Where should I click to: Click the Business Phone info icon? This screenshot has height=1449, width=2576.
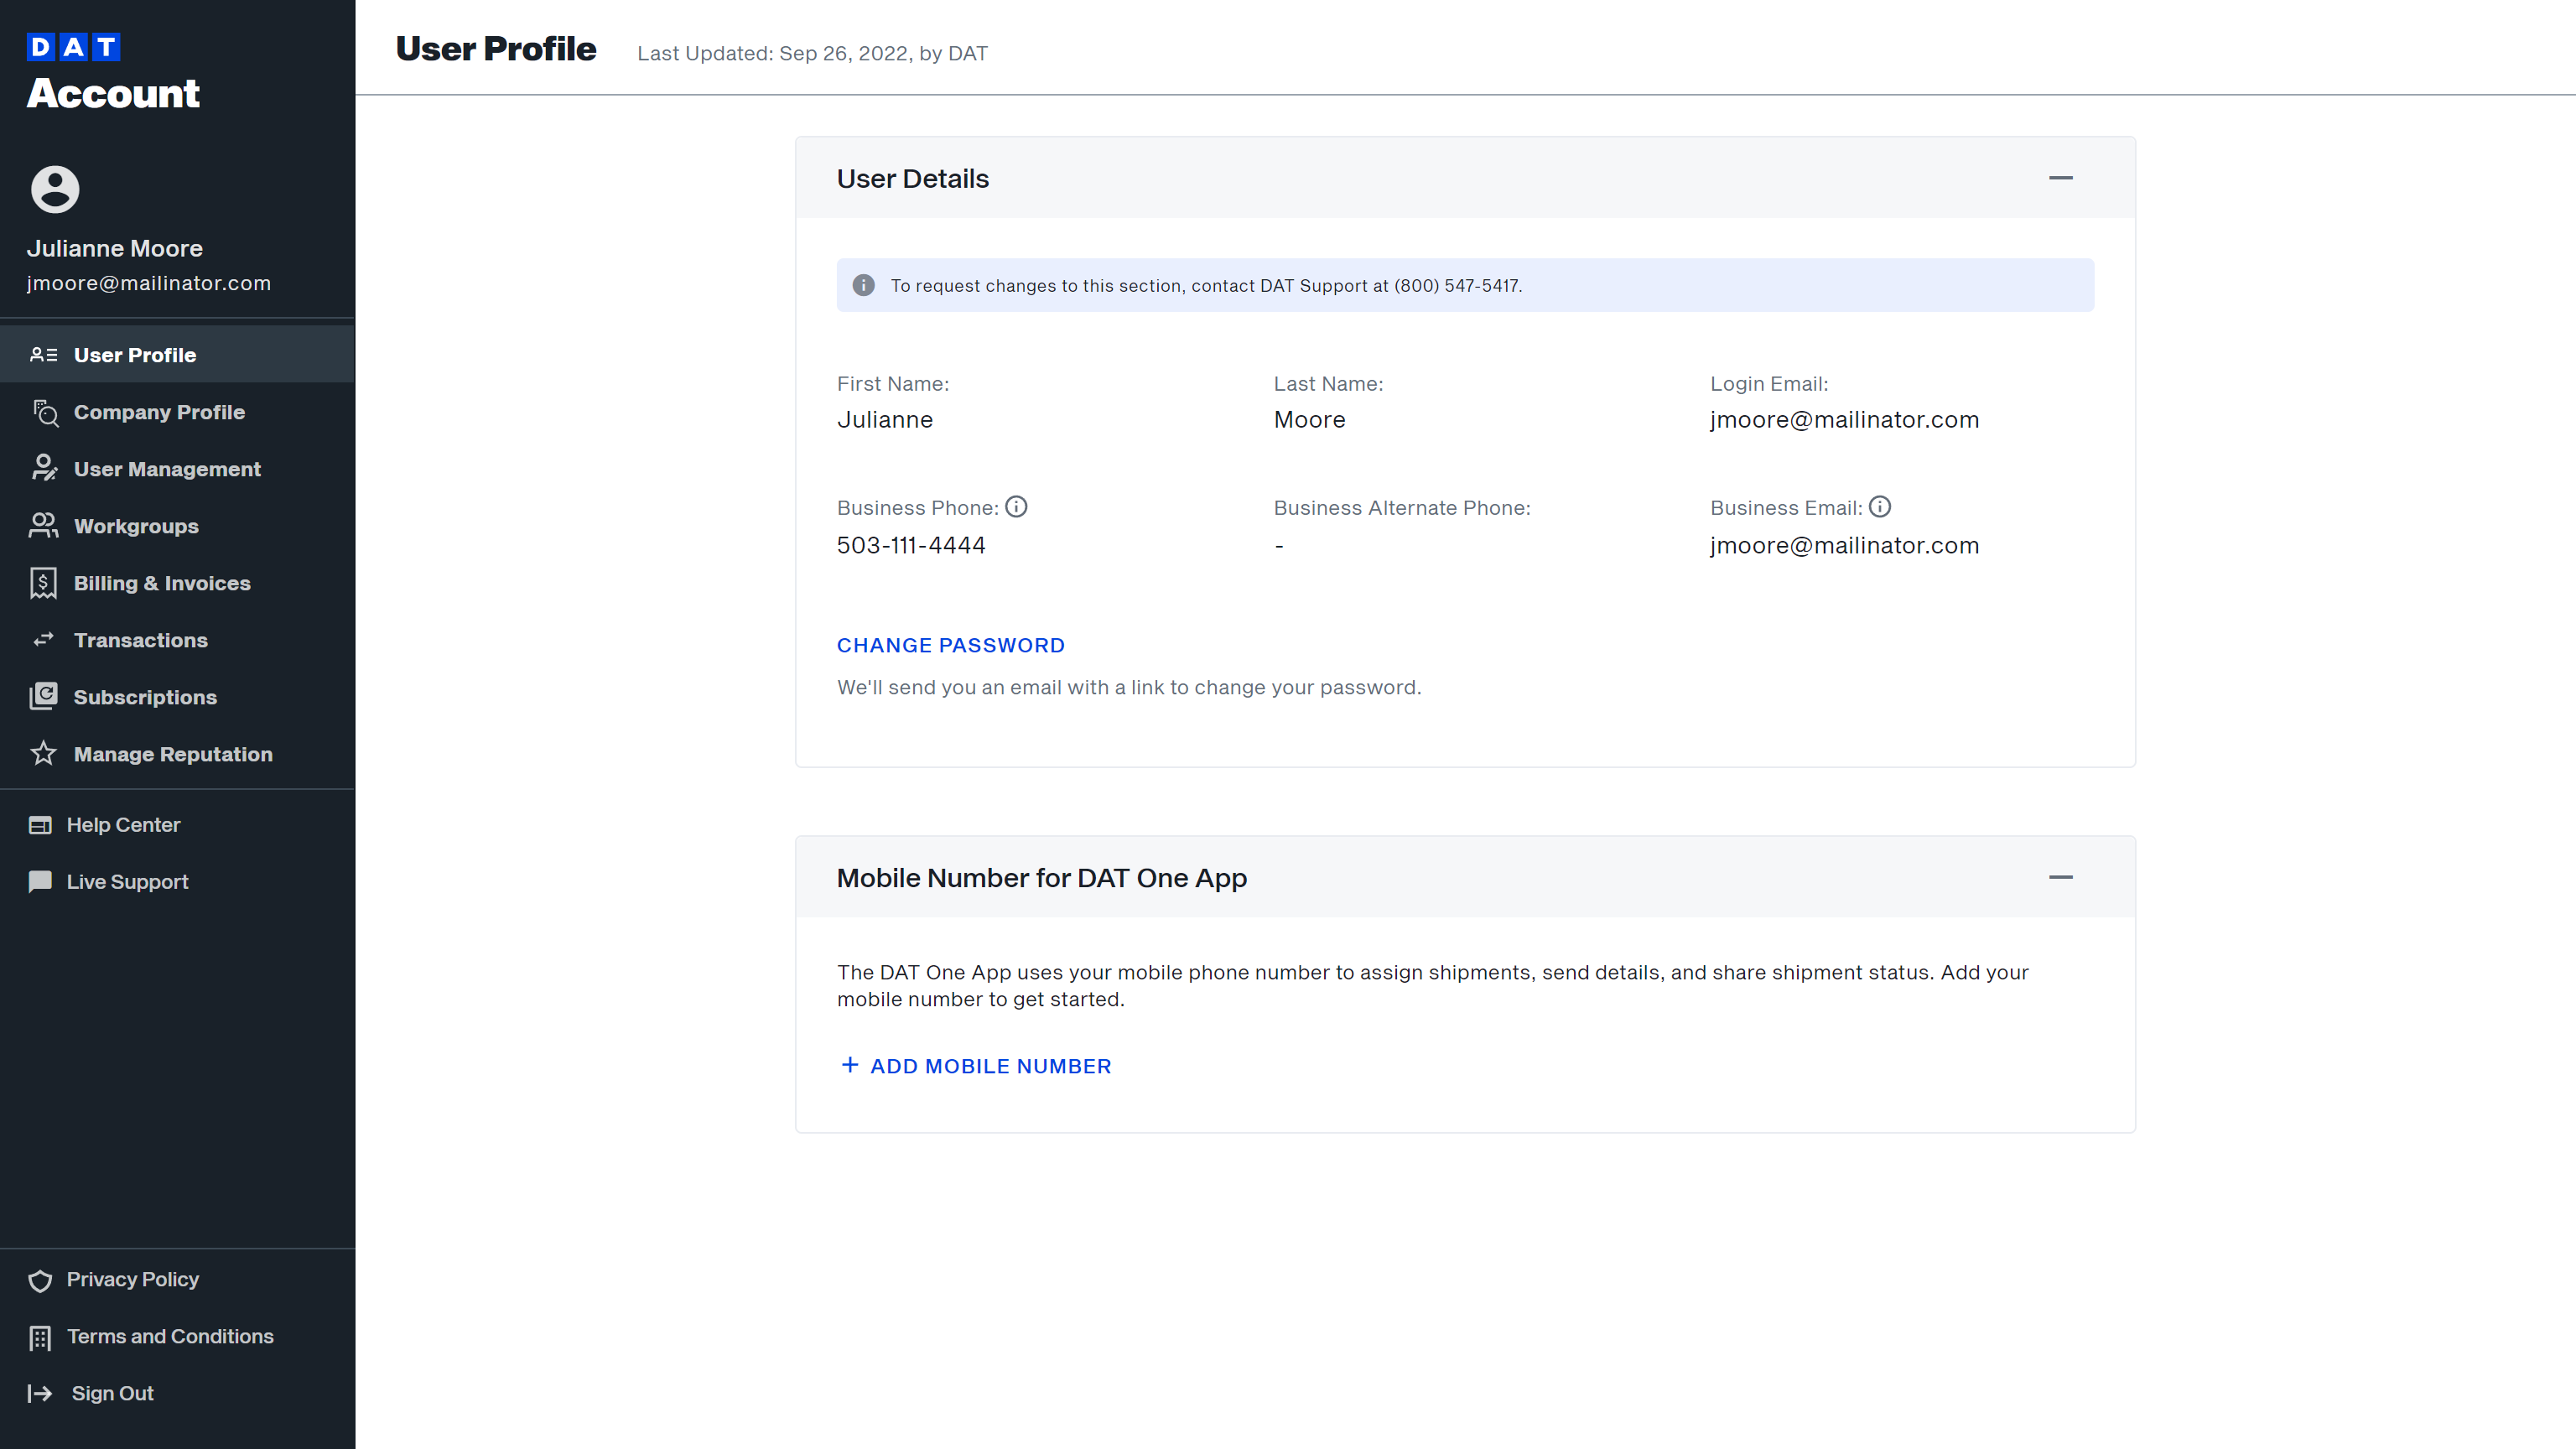(1017, 506)
